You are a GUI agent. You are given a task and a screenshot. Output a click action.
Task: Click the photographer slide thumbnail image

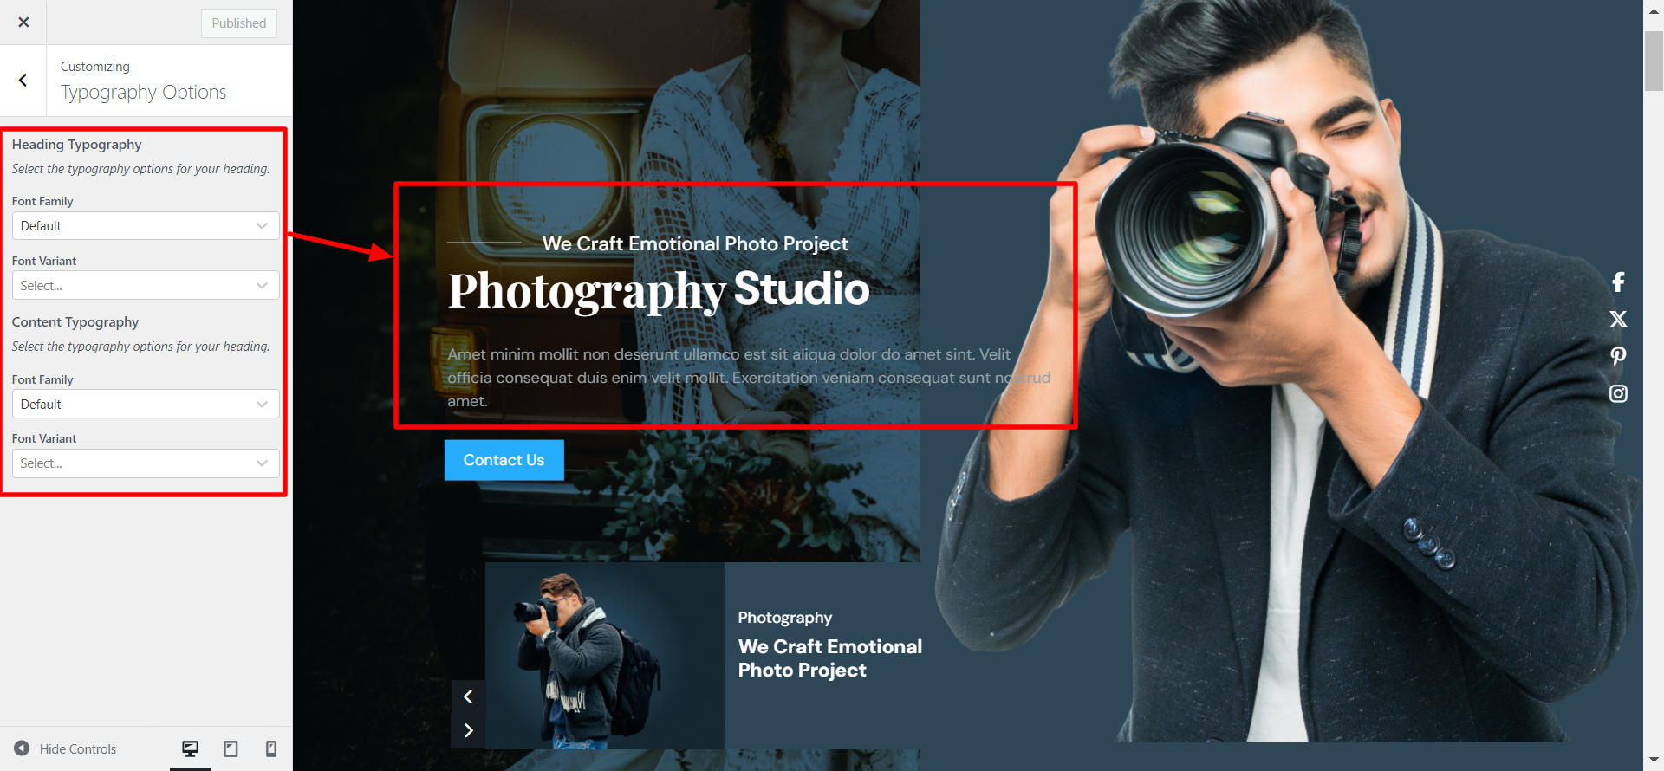604,656
